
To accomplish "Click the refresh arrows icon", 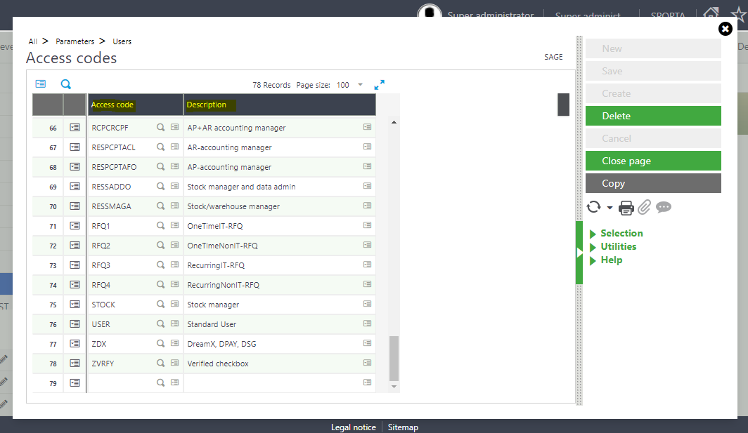I will point(594,207).
